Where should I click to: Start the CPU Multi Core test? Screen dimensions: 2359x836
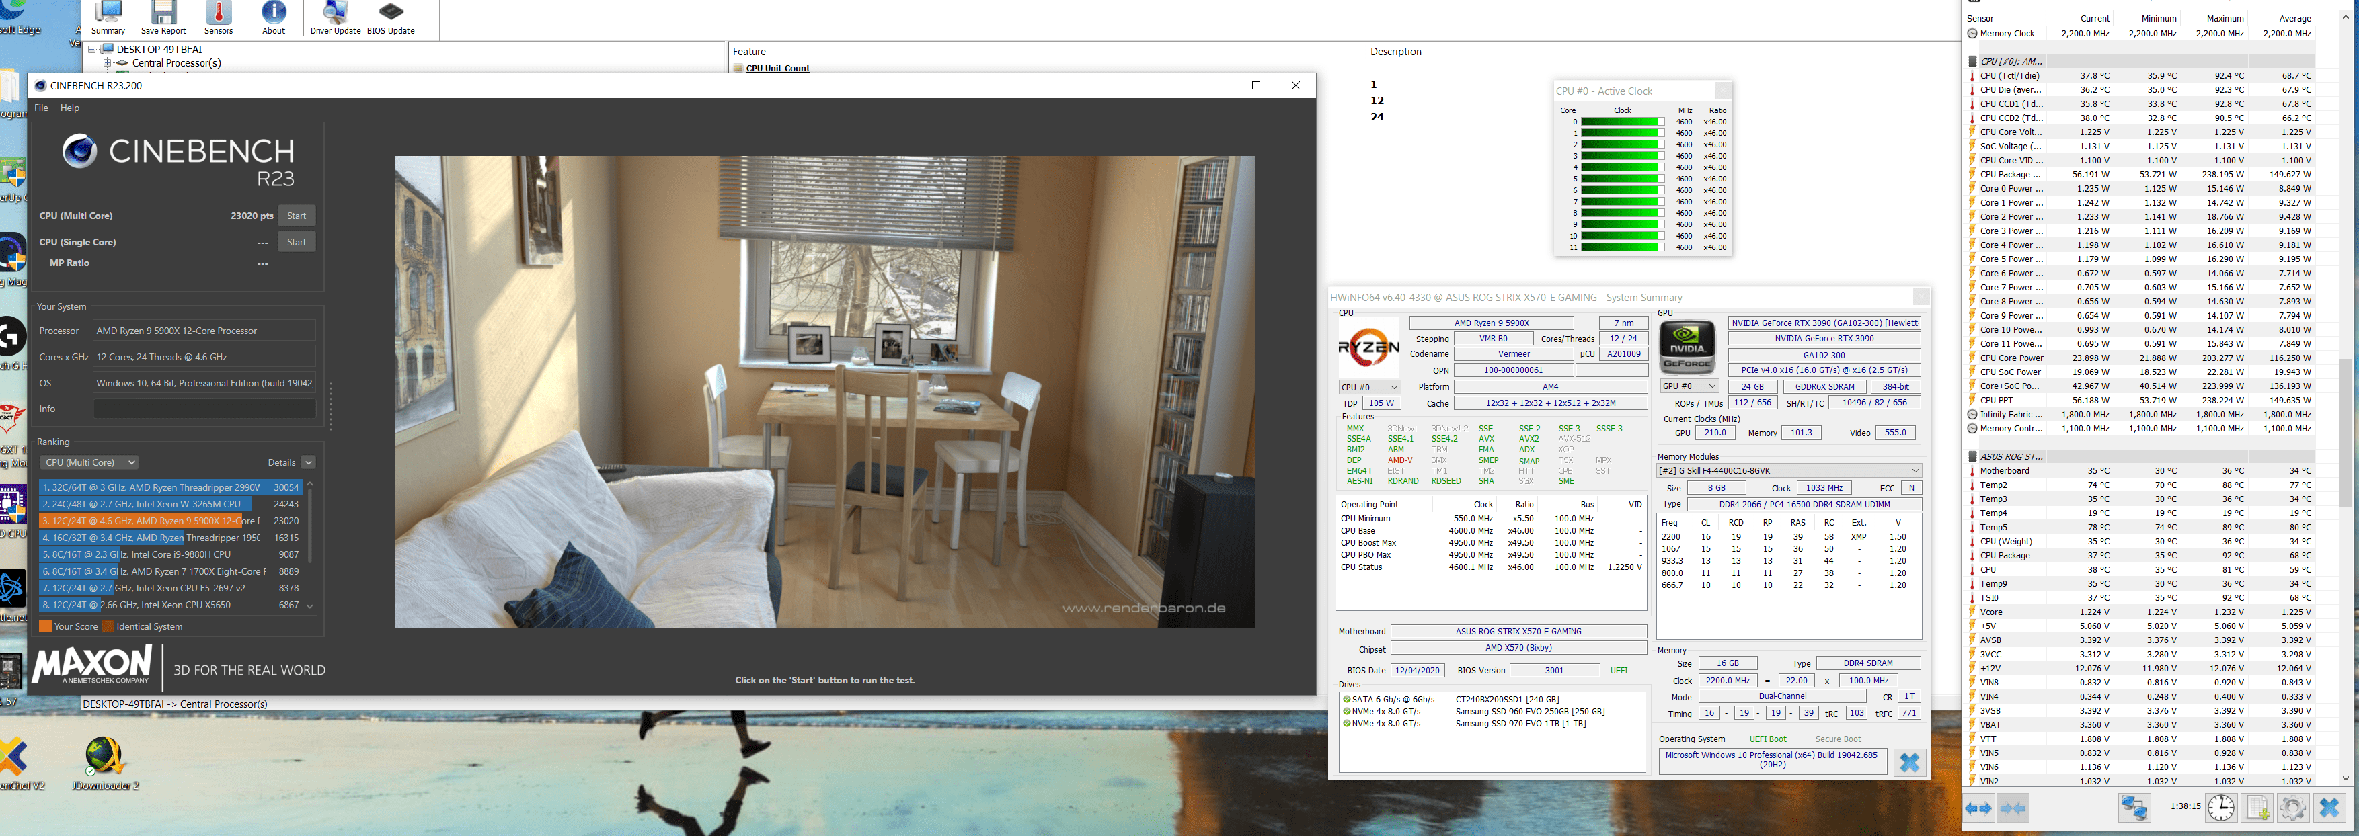(297, 216)
